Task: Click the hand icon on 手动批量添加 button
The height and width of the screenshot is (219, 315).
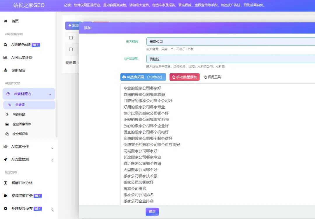Action: pos(174,77)
